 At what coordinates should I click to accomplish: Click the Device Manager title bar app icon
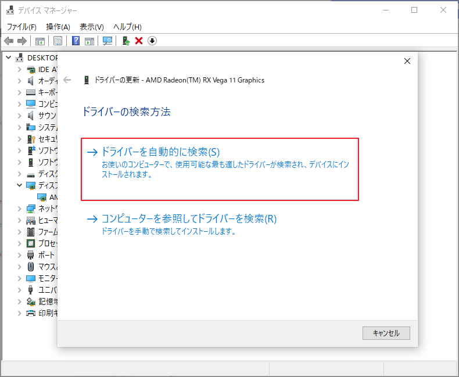click(x=10, y=10)
